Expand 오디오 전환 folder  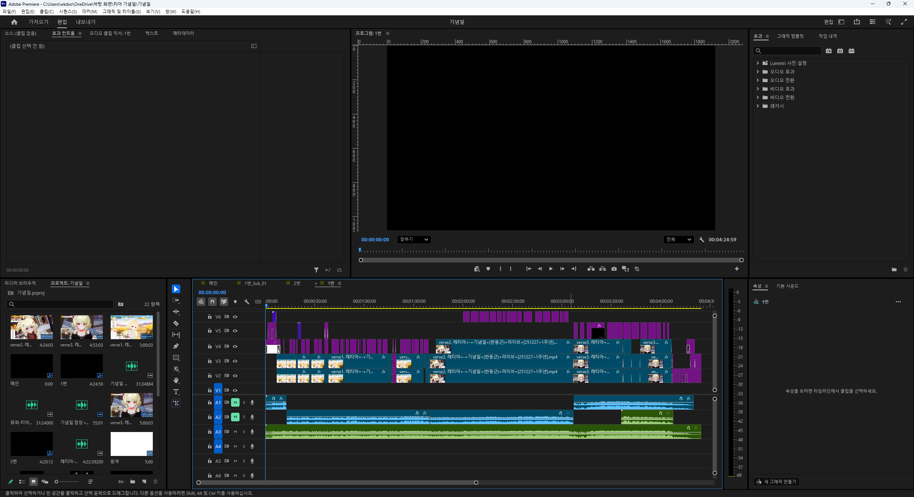(758, 80)
